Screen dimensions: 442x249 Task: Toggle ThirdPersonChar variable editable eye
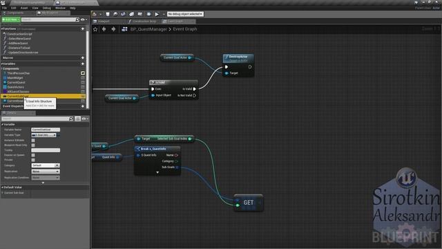(83, 73)
